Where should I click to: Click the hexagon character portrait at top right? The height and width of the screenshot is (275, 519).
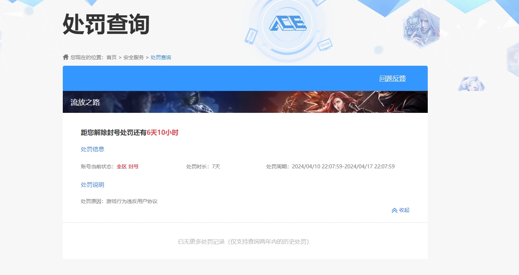(x=421, y=28)
